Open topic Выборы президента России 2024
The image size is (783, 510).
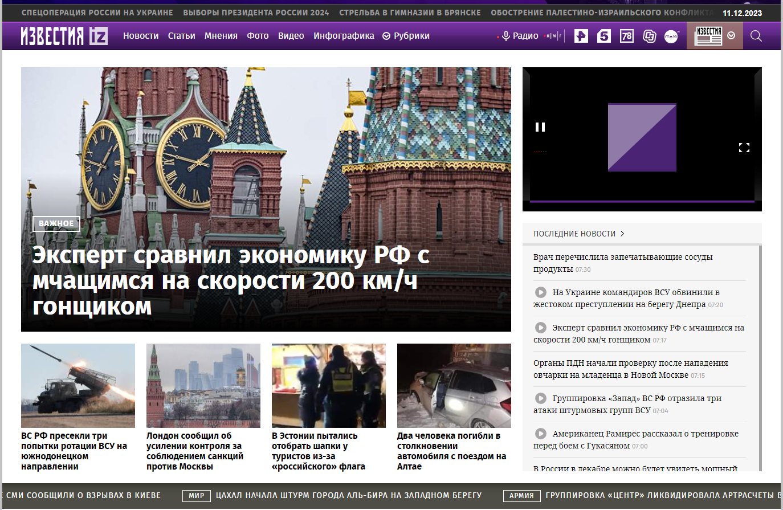256,13
